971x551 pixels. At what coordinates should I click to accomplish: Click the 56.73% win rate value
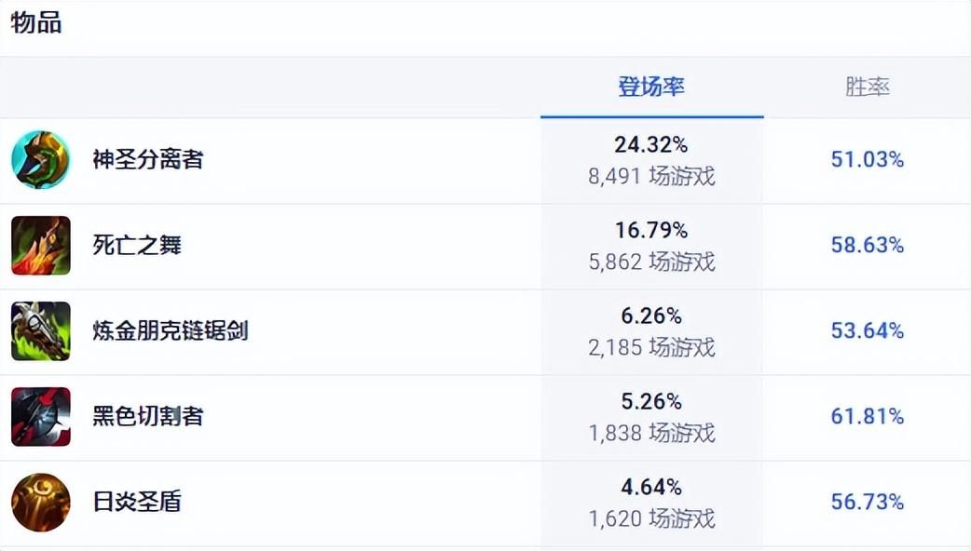tap(867, 503)
